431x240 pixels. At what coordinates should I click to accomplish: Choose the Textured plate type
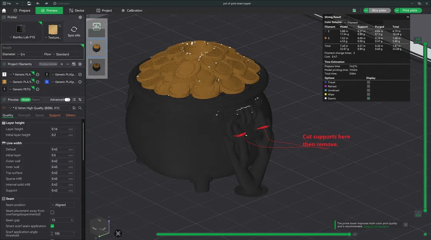53,31
